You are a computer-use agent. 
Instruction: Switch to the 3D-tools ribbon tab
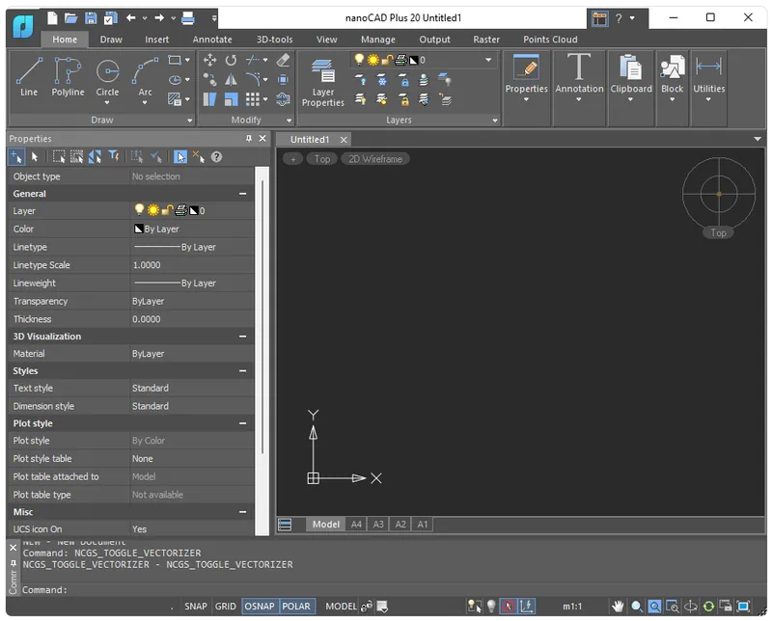click(x=274, y=40)
